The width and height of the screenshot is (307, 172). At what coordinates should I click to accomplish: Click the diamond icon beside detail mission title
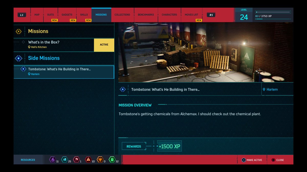123,89
